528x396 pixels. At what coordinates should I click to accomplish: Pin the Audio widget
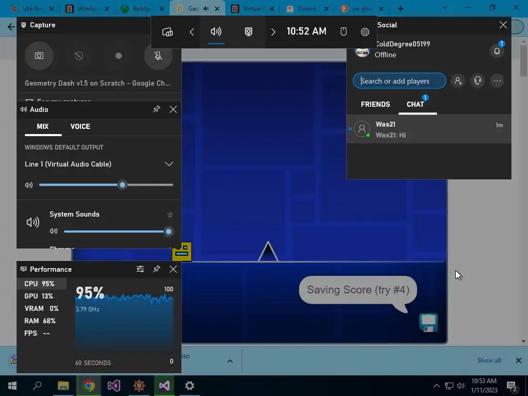tap(157, 109)
